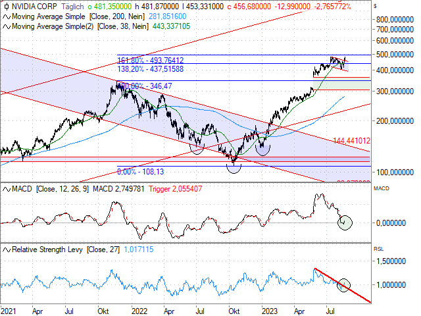Image resolution: width=421 pixels, height=316 pixels.
Task: Click the circled marker in the MACD panel
Action: (345, 223)
